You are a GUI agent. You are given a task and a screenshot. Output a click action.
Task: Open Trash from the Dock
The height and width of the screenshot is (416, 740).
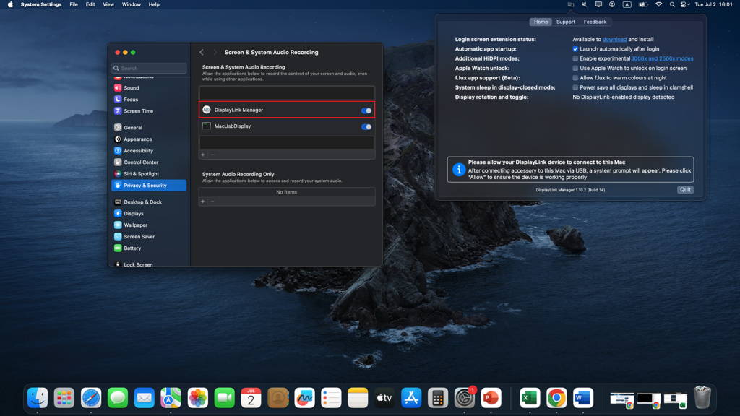(702, 397)
